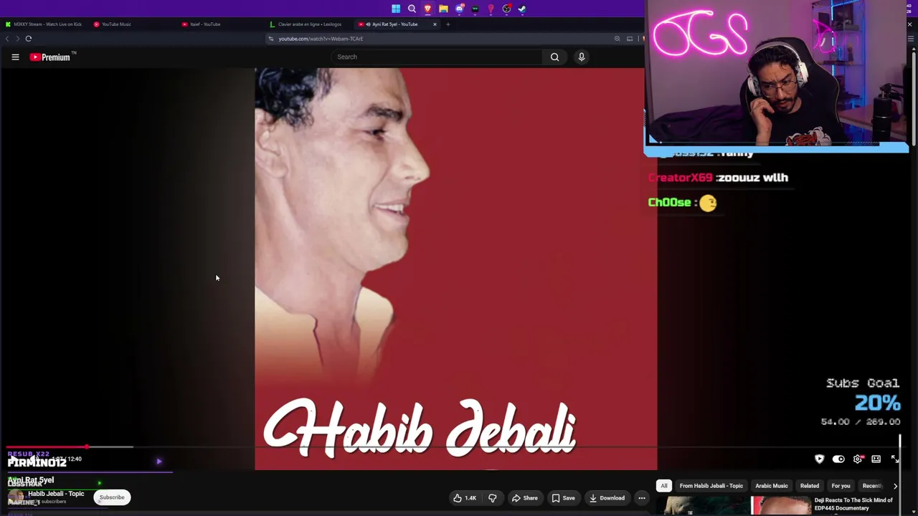Open the Habib Jebali - Topic channel

pyautogui.click(x=56, y=494)
